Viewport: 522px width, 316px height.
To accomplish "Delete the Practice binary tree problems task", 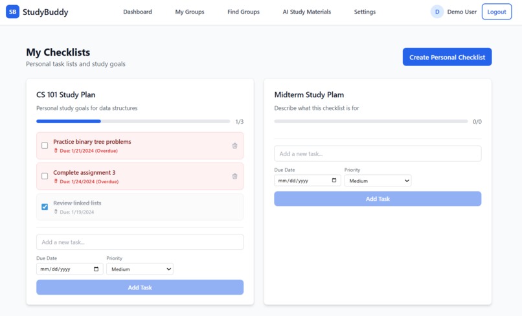I will (x=234, y=146).
